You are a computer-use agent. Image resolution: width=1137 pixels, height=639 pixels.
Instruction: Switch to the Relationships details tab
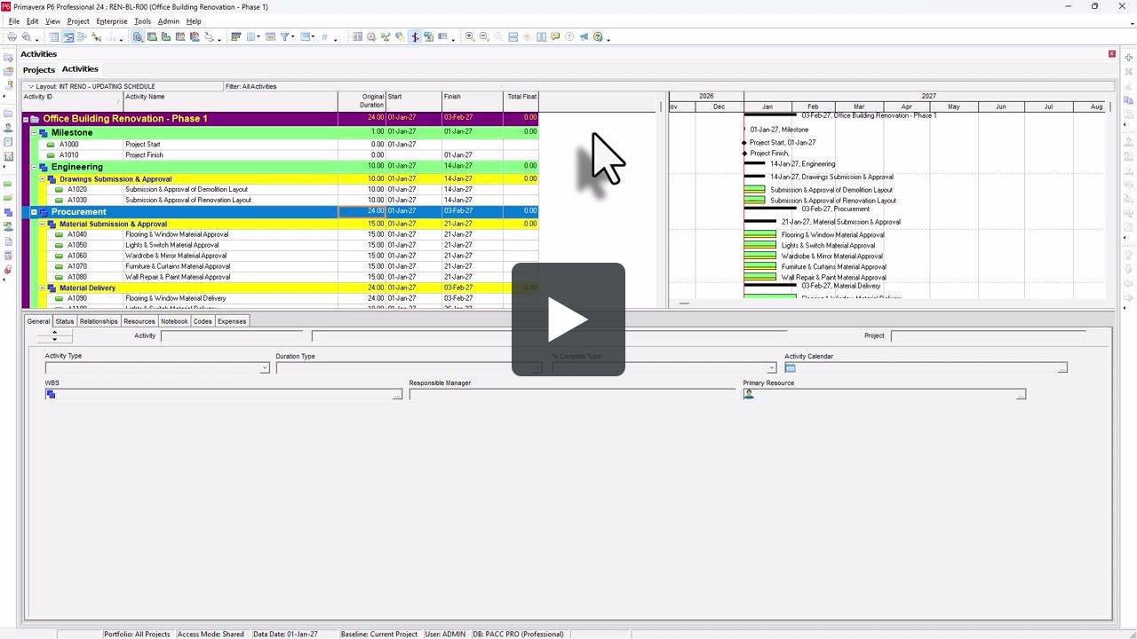coord(99,321)
